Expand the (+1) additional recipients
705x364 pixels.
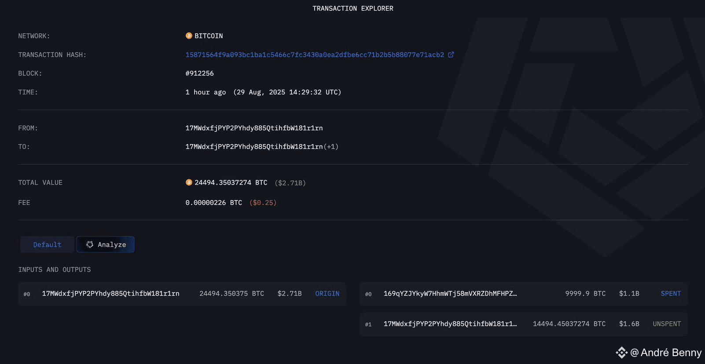tap(331, 146)
